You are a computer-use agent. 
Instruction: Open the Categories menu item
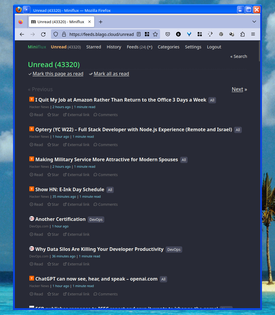tap(169, 47)
